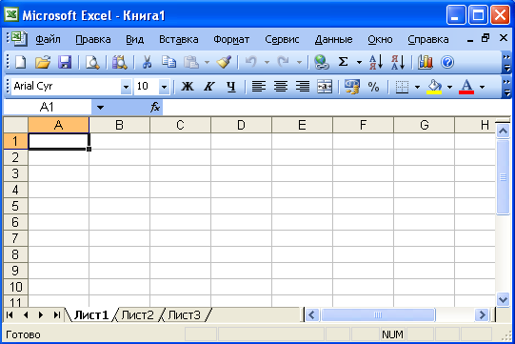515x344 pixels.
Task: Select the column D header
Action: click(241, 125)
